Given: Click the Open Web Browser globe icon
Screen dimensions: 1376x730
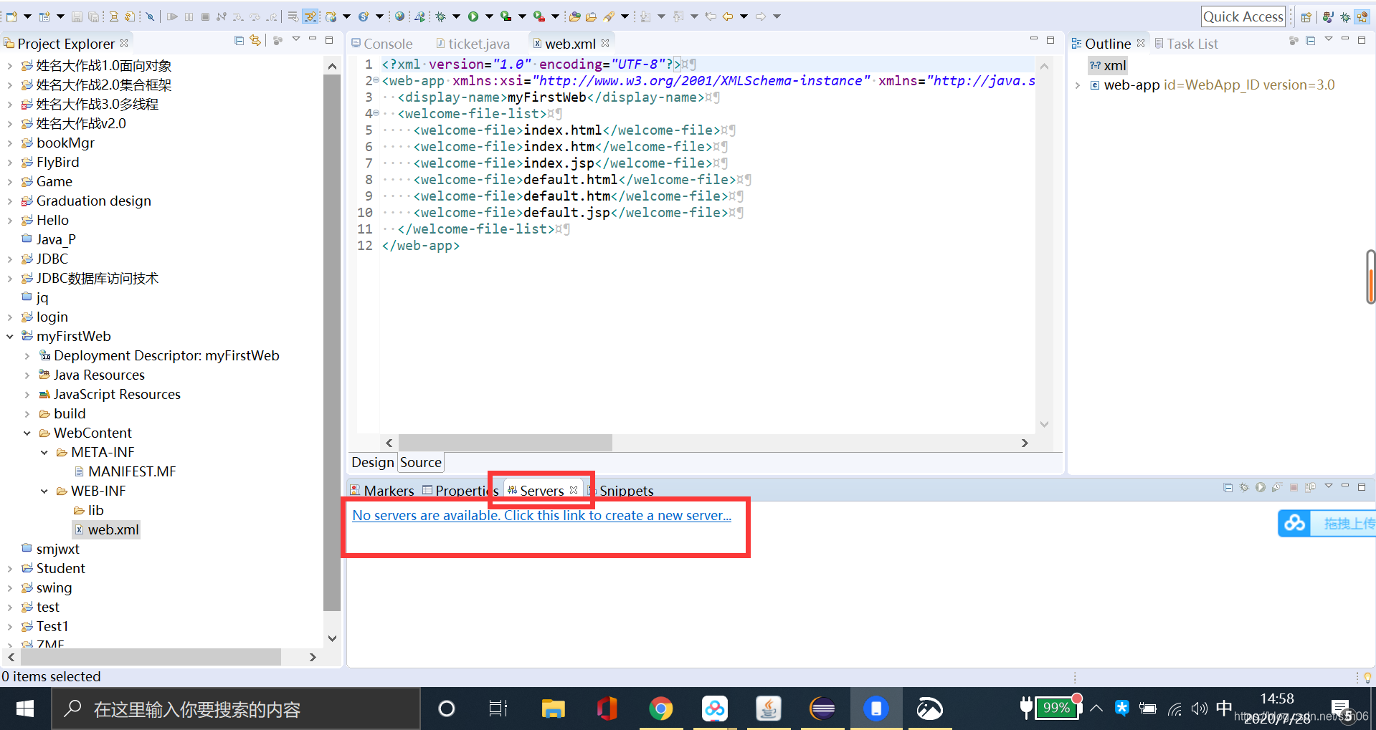Looking at the screenshot, I should [x=399, y=16].
